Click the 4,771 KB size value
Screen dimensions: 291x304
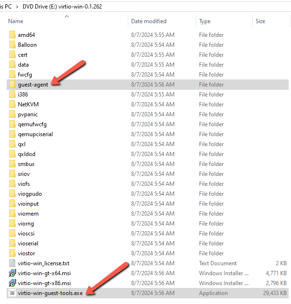coord(276,273)
